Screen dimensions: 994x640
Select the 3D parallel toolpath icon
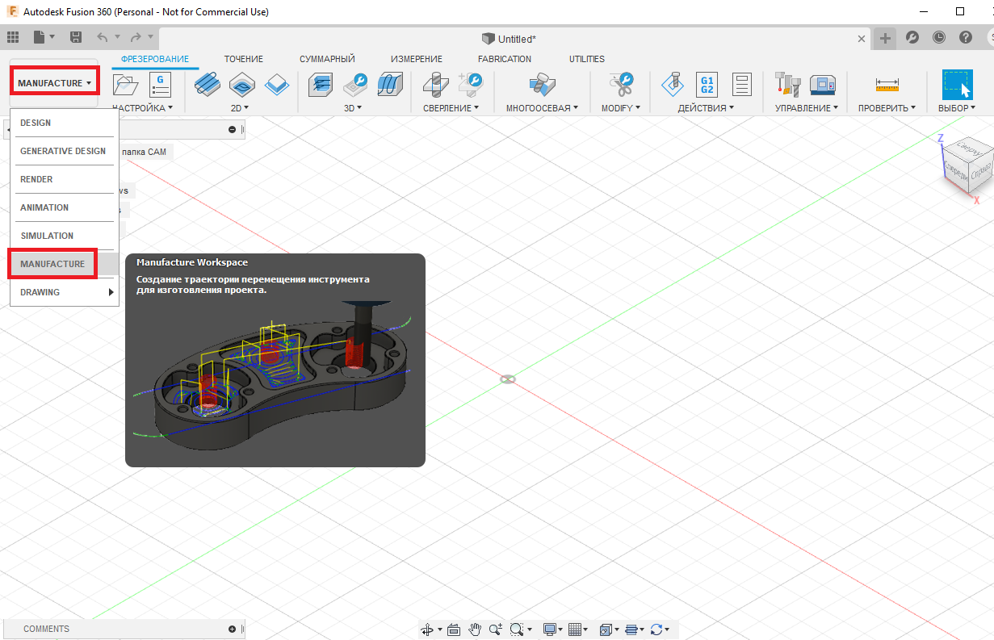[x=391, y=84]
